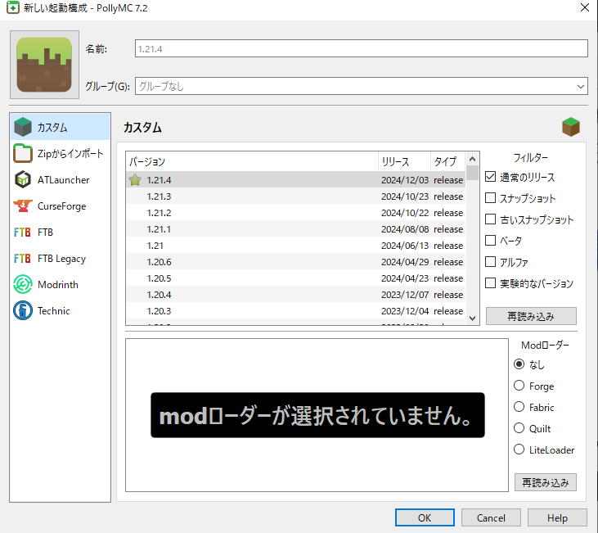This screenshot has width=598, height=533.
Task: Select version row 1.21.1
Action: [295, 229]
